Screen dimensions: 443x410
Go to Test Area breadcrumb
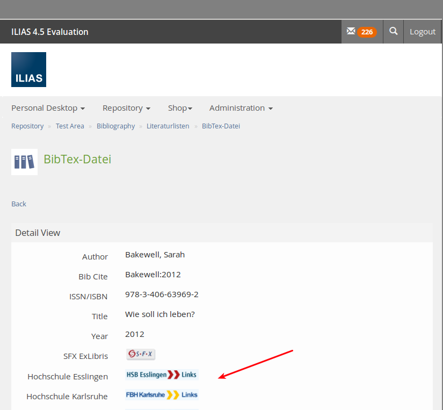point(70,126)
